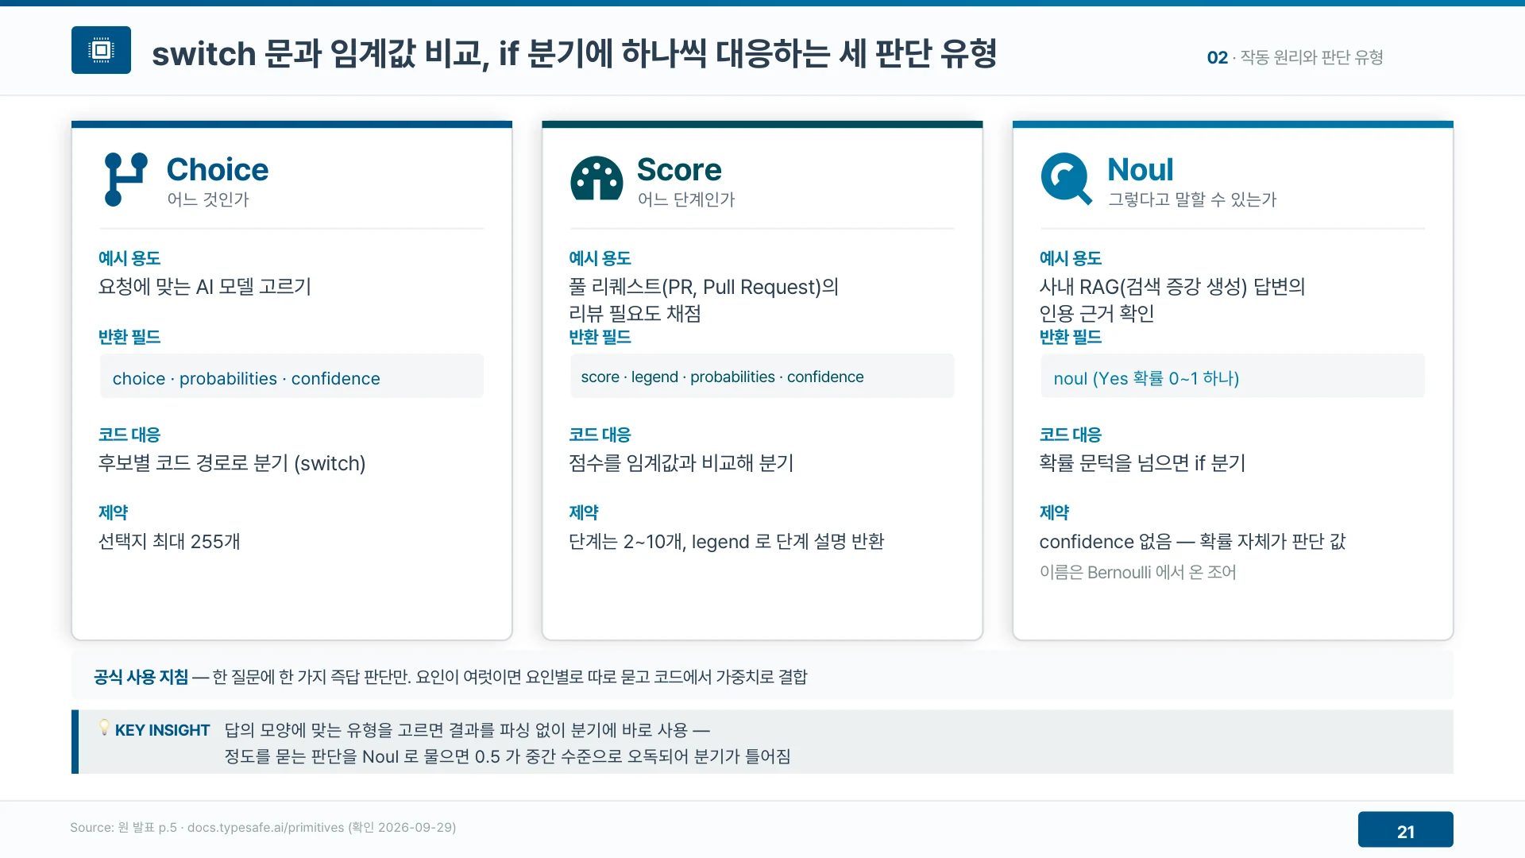The height and width of the screenshot is (858, 1525).
Task: Click the lightbulb icon next to KEY INSIGHT
Action: point(104,727)
